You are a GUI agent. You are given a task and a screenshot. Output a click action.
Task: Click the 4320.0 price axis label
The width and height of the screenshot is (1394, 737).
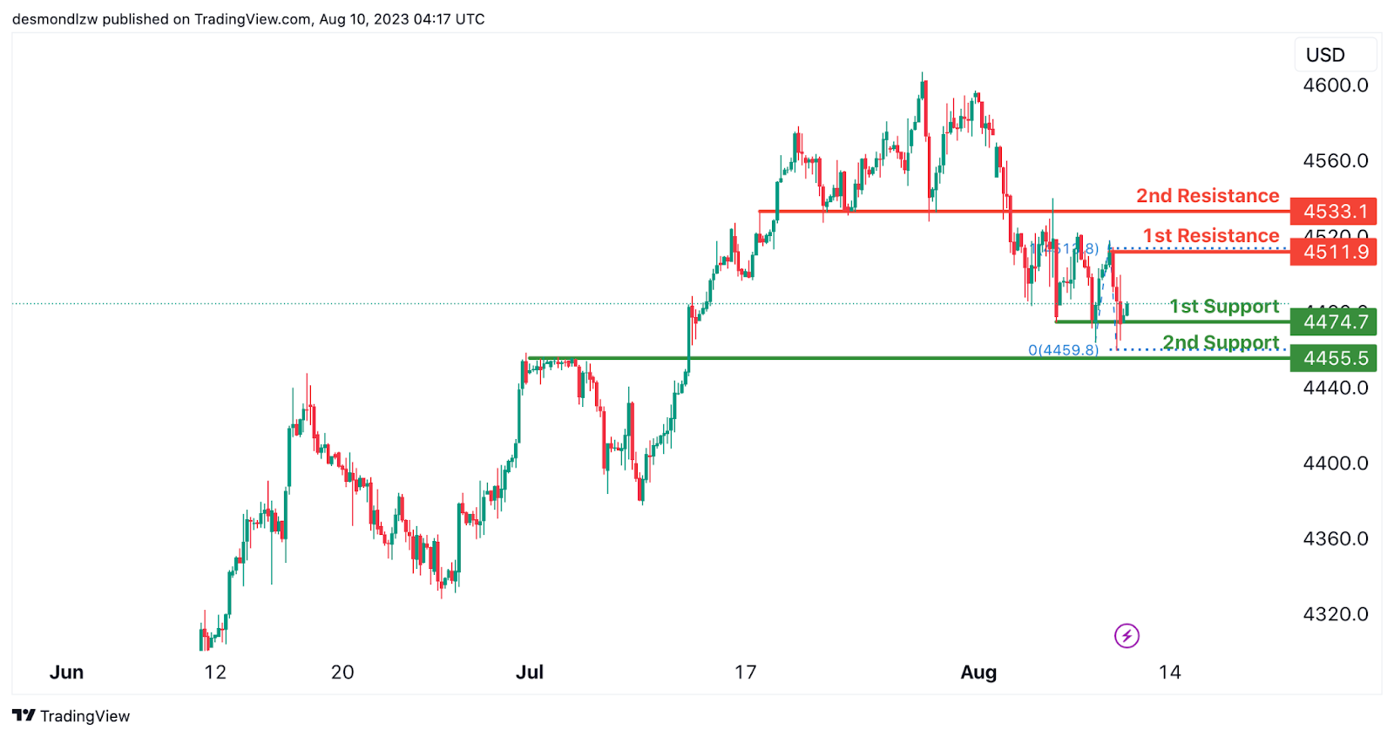click(x=1335, y=614)
